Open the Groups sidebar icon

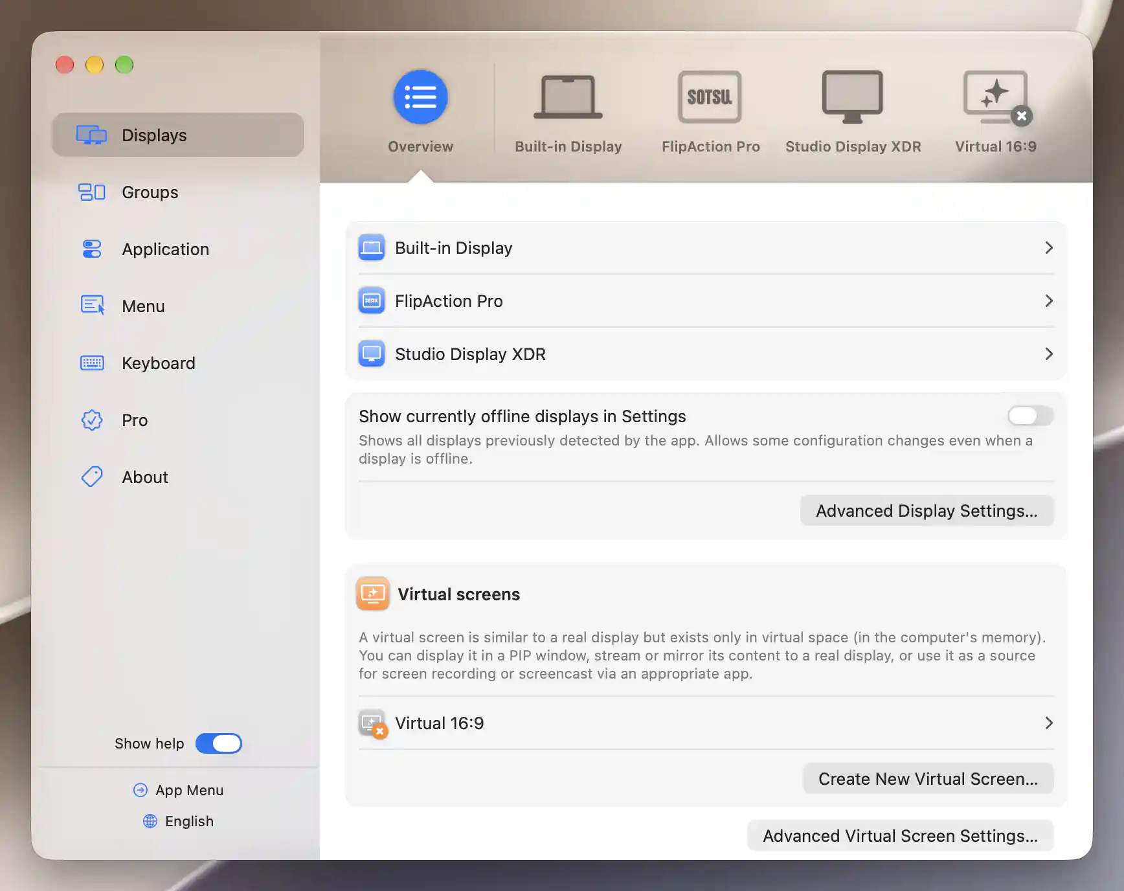[91, 192]
